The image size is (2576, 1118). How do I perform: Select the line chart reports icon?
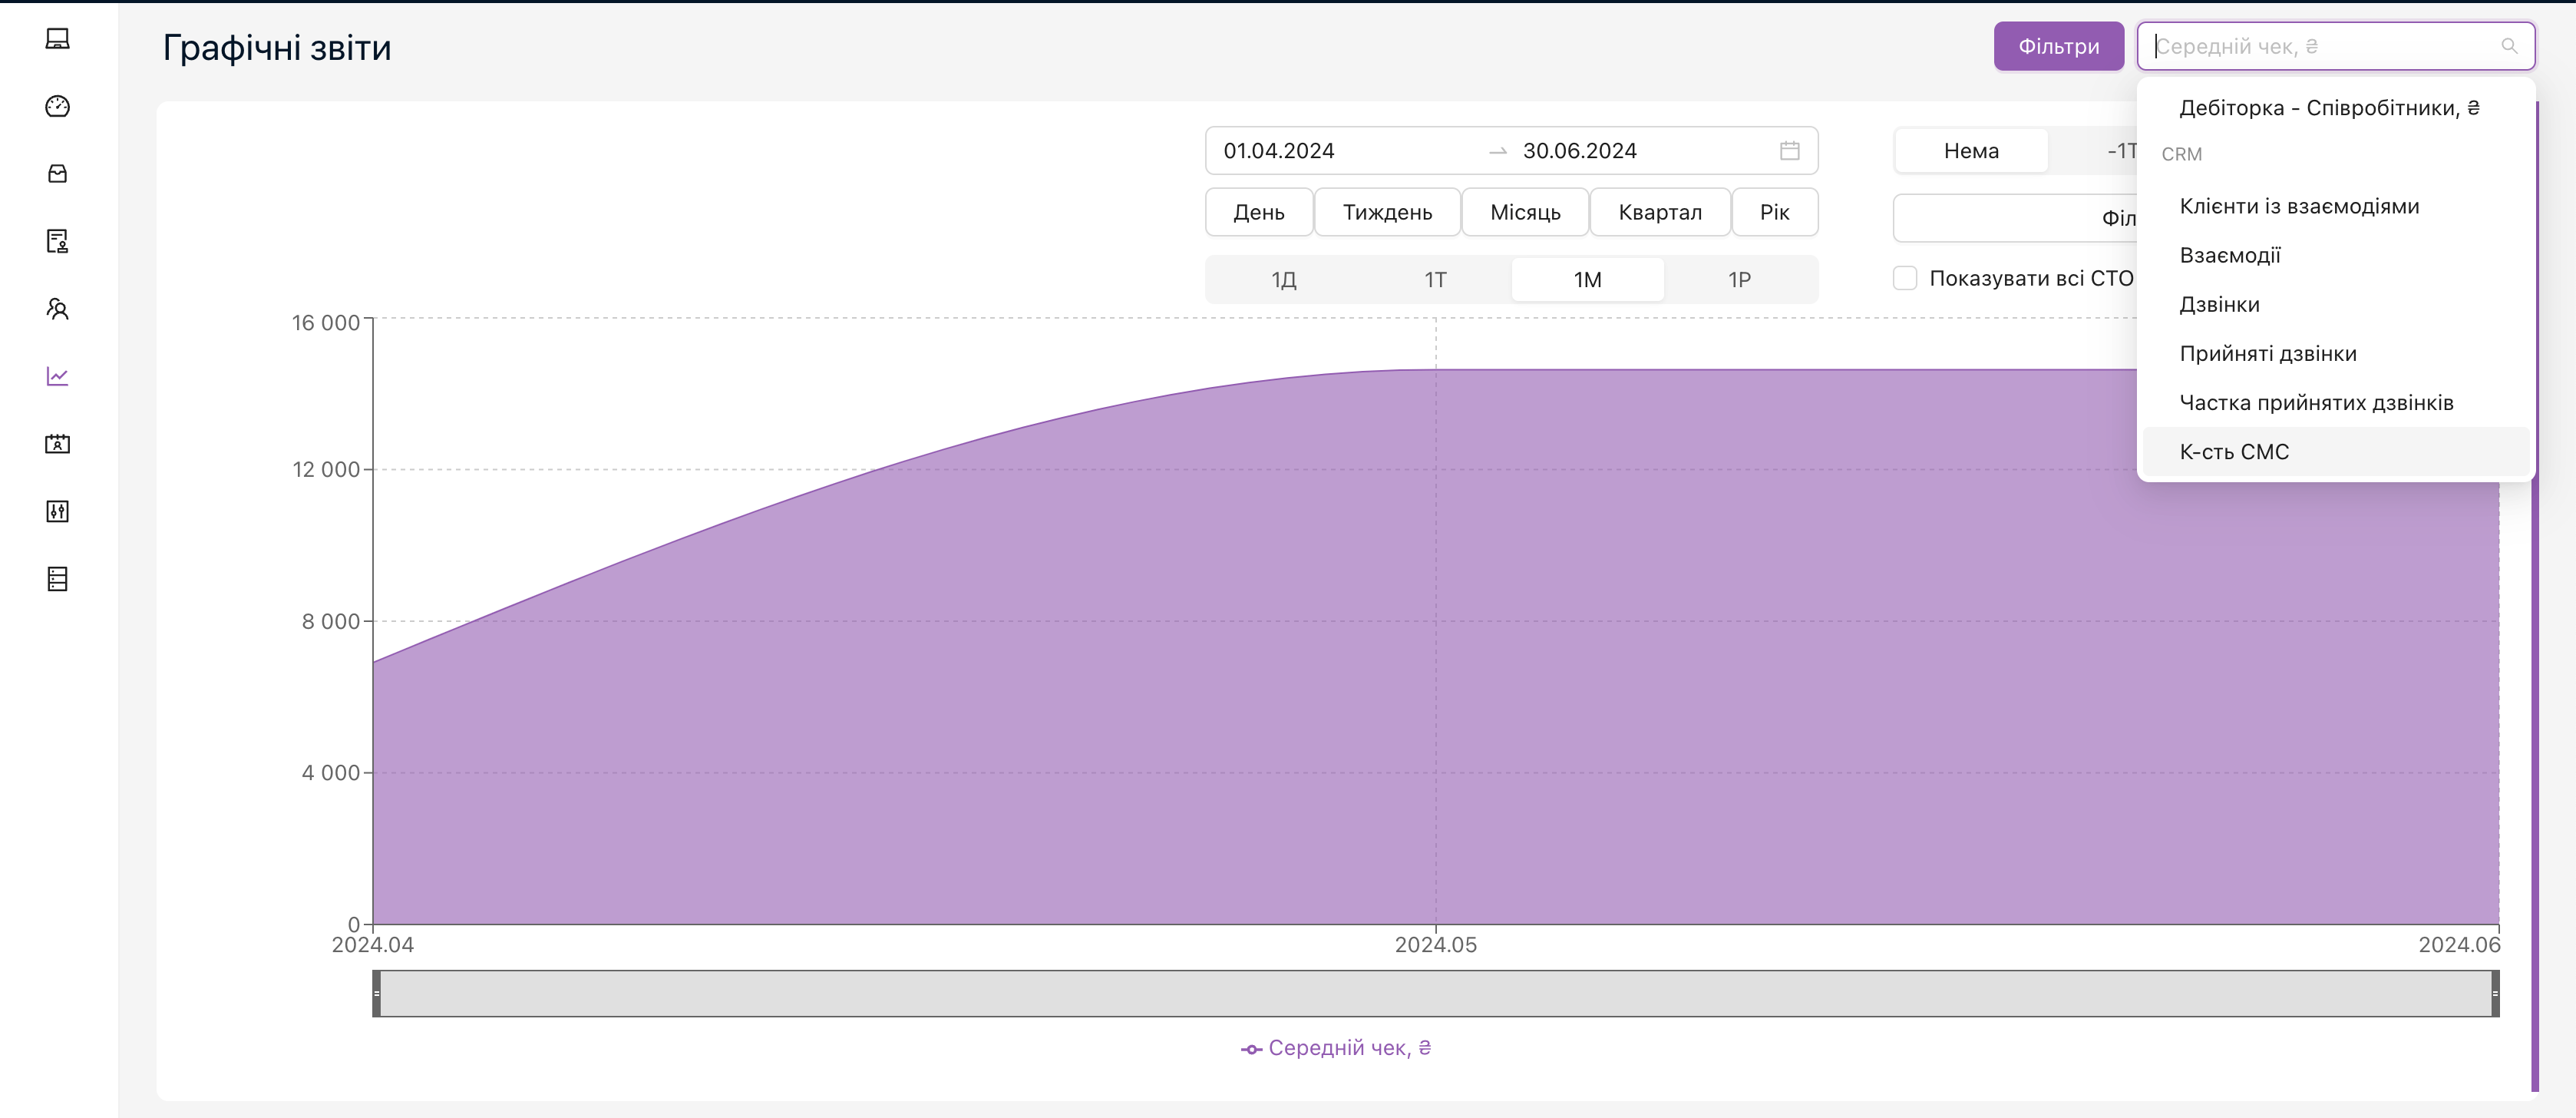click(57, 376)
